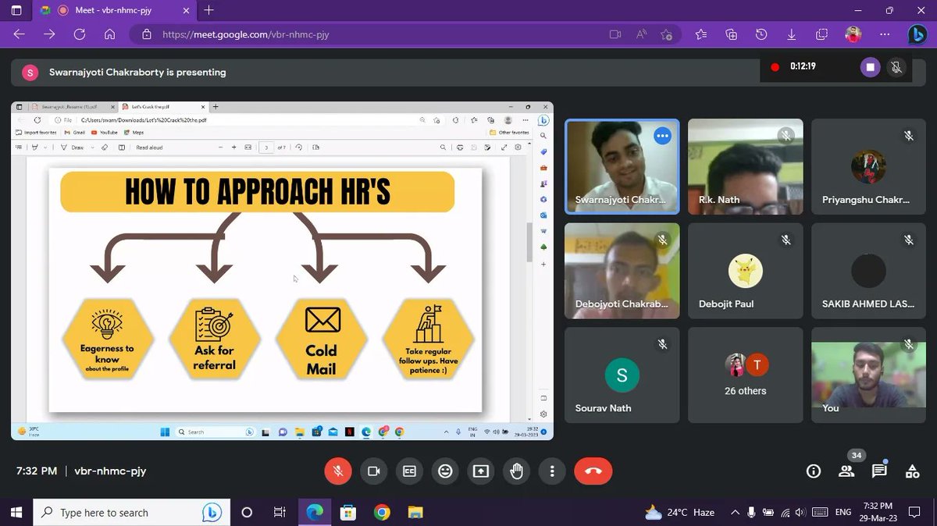Stop the screen recording
The image size is (937, 526).
[870, 67]
